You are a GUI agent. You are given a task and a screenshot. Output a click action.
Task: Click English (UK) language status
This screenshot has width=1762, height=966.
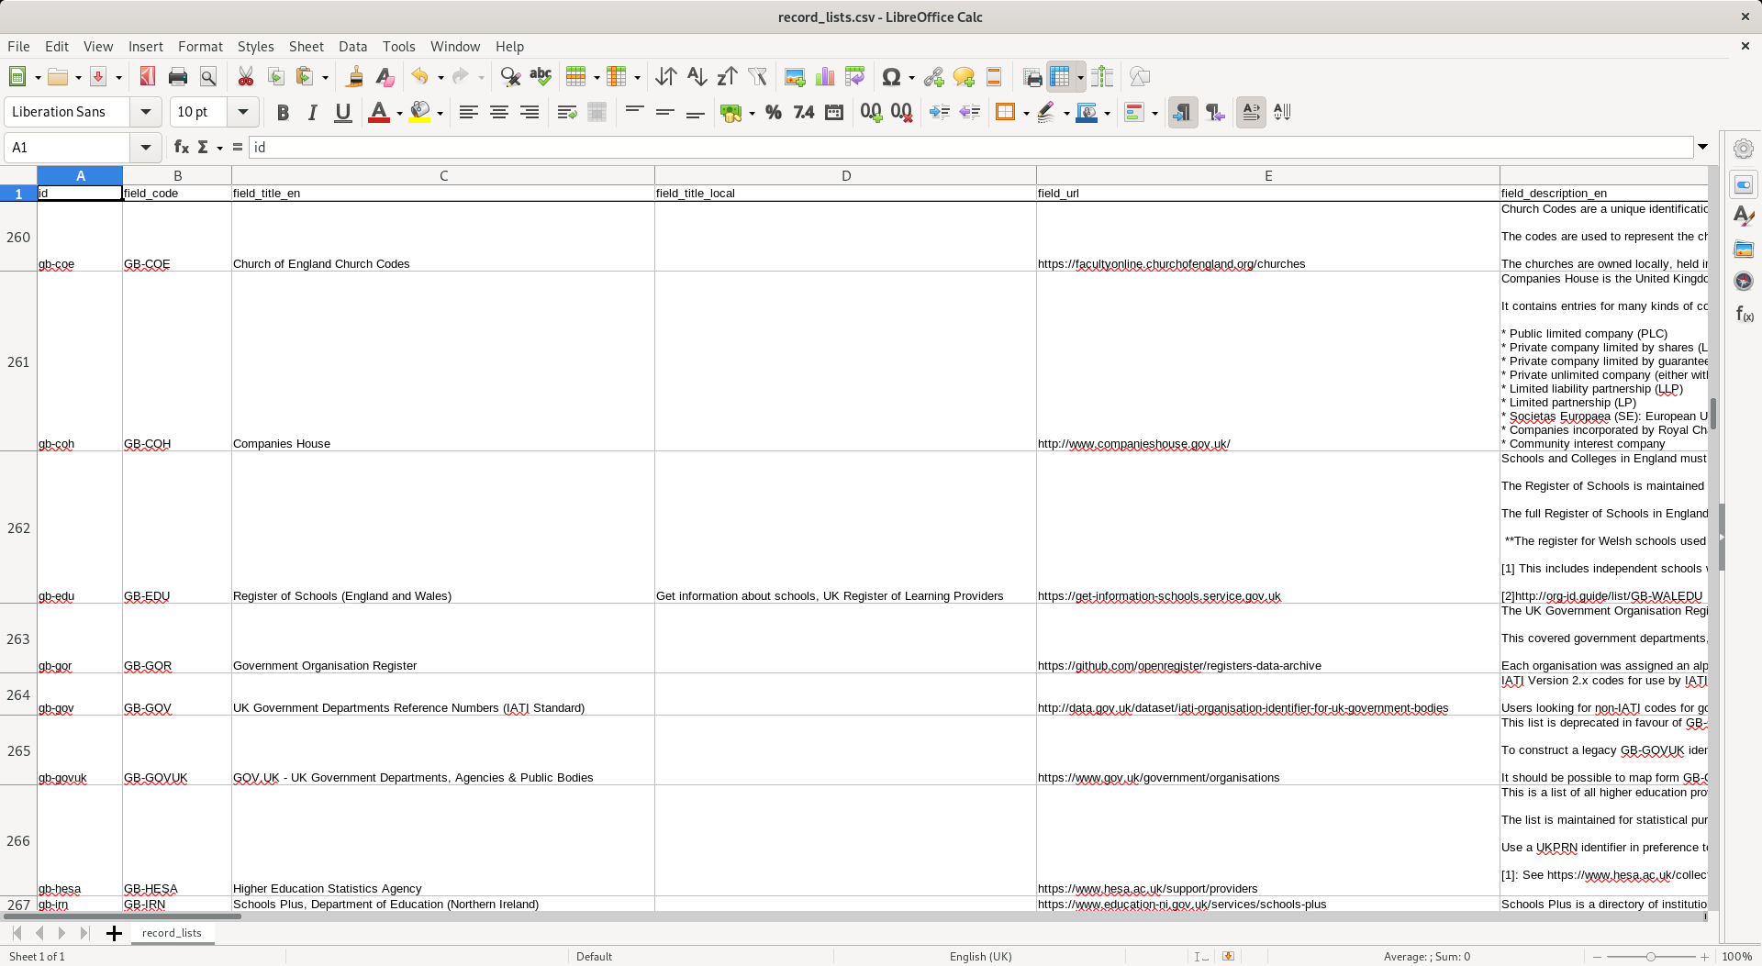pos(980,956)
